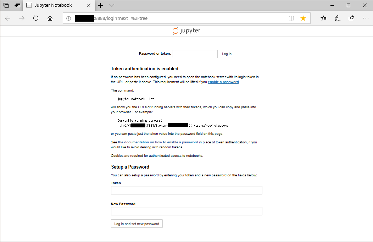Screen dimensions: 373x242
Task: Click the 'The command:' text
Action: point(122,90)
